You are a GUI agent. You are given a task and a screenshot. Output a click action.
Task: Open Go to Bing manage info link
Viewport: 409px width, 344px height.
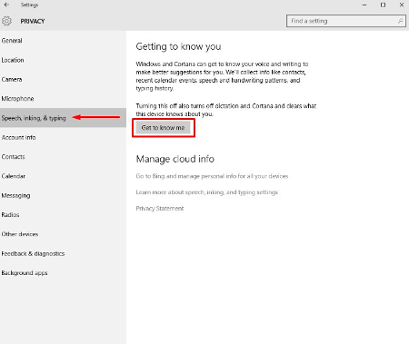(212, 176)
